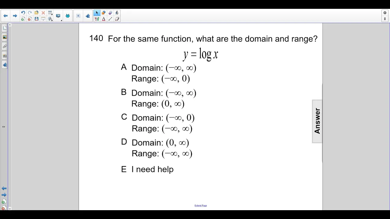Screen dimensions: 390x219
Task: Save the file with floppy disk icon
Action: point(37,19)
